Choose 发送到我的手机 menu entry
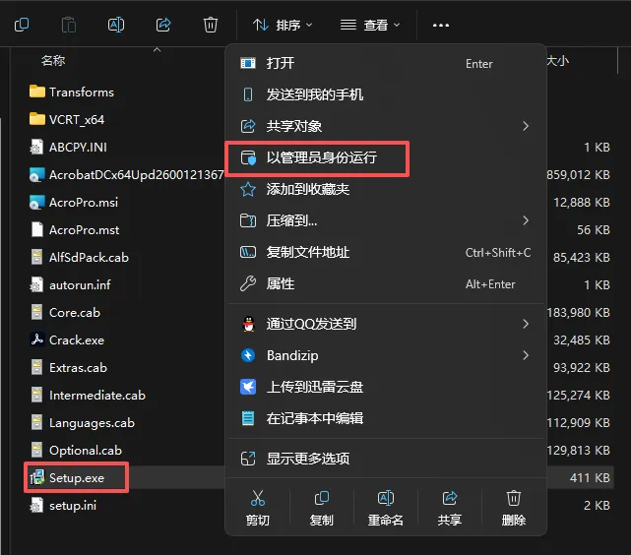 point(386,94)
